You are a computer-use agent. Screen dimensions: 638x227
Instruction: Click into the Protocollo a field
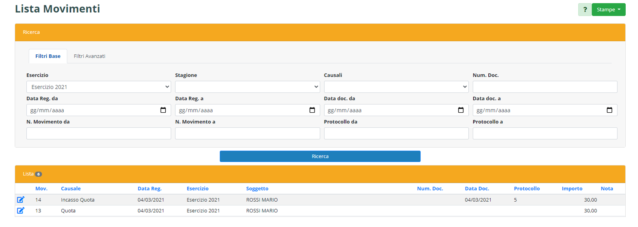point(544,133)
